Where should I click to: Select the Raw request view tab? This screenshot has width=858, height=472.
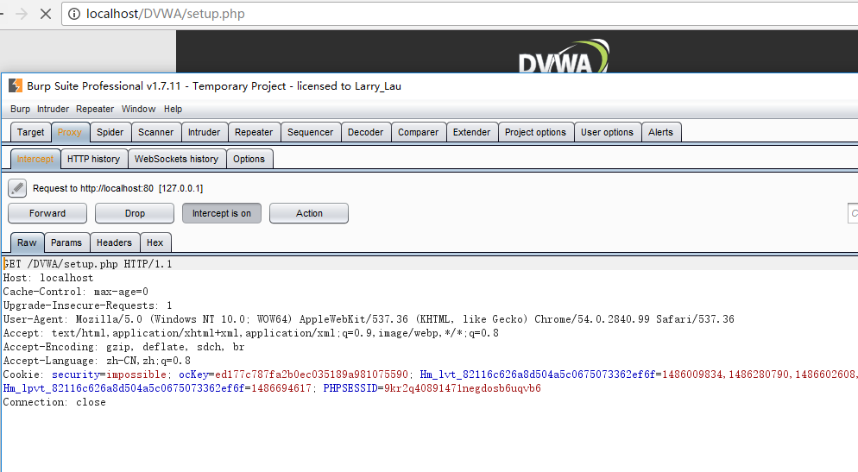pyautogui.click(x=27, y=242)
